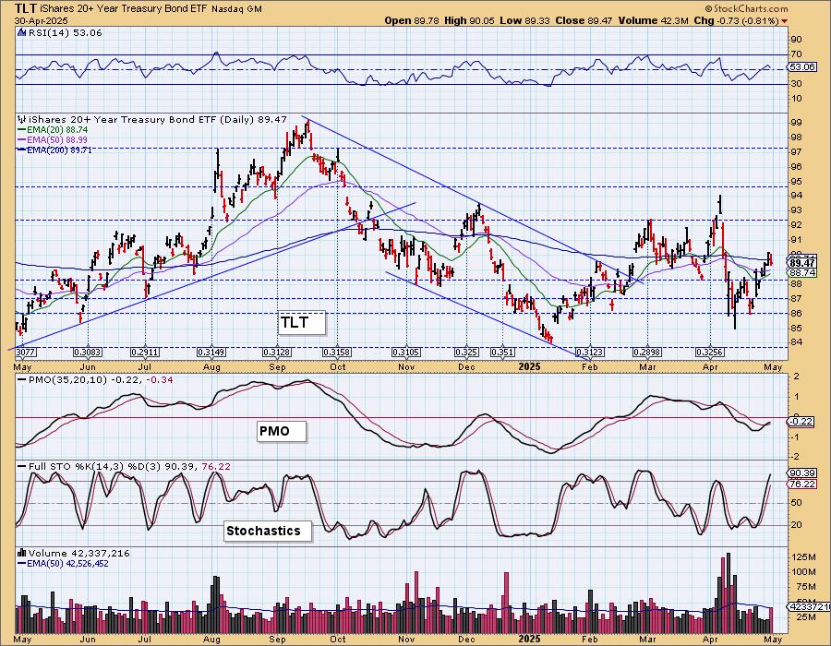Click the 'EMA(50) 88.99' legend entry
The height and width of the screenshot is (646, 831).
point(53,139)
